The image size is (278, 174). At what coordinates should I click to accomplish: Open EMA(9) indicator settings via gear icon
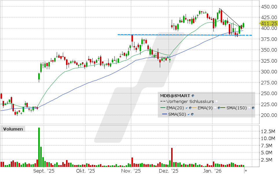(x=219, y=108)
